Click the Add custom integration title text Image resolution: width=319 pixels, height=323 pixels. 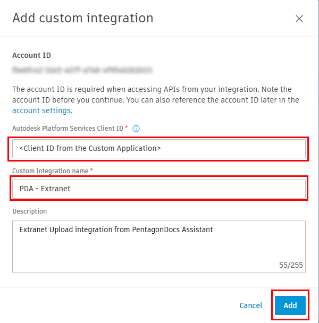pyautogui.click(x=82, y=18)
